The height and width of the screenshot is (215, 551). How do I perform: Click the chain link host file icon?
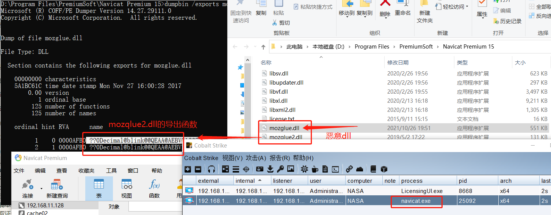point(349,169)
